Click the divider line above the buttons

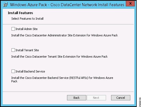(68, 92)
